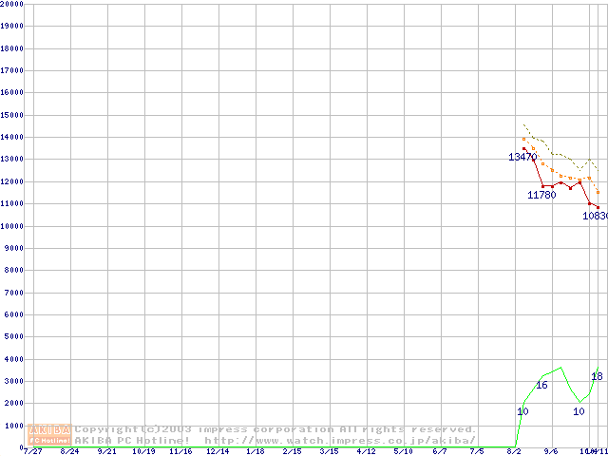Click the first red data point marker
Image resolution: width=608 pixels, height=456 pixels.
(523, 148)
